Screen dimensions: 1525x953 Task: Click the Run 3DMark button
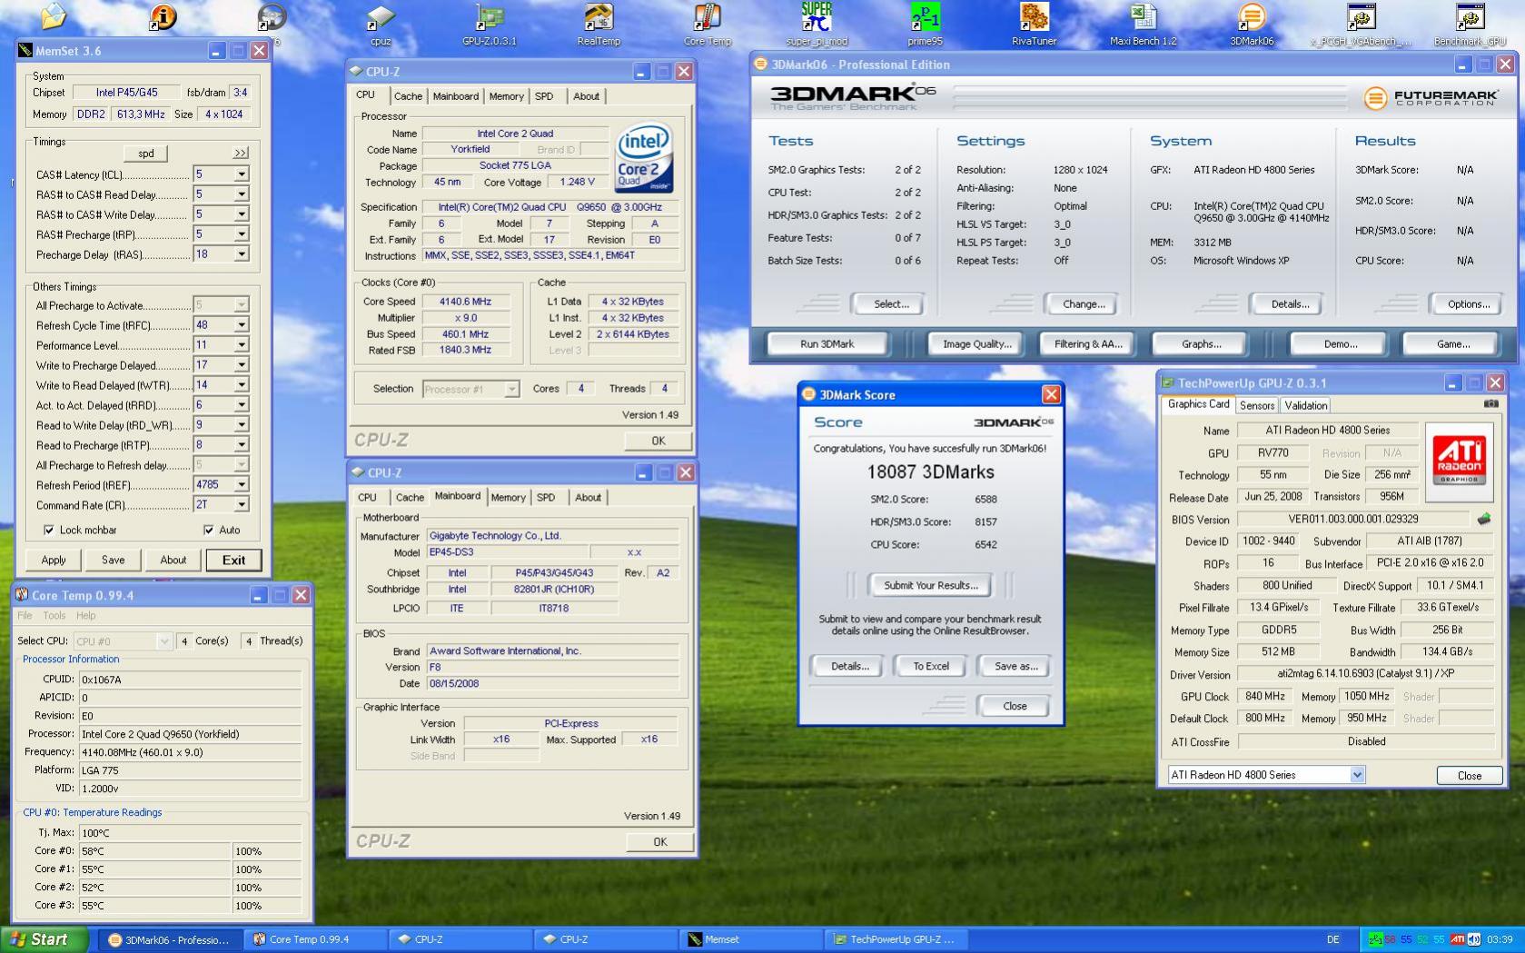coord(827,344)
